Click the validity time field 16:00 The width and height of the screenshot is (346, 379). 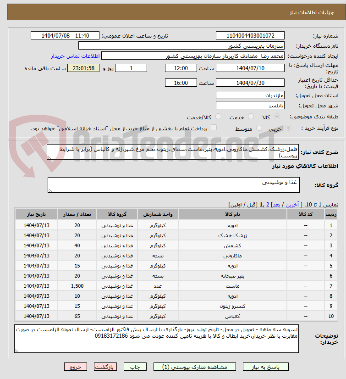pyautogui.click(x=181, y=83)
